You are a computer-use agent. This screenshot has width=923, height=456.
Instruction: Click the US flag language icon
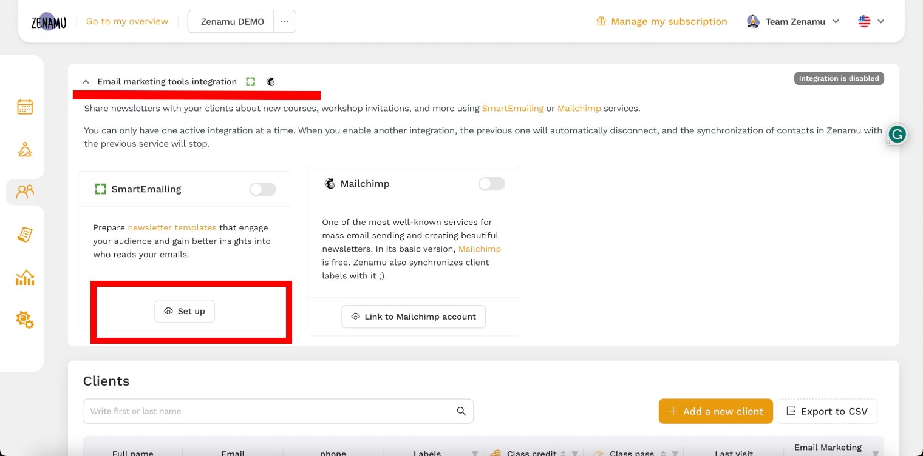864,21
